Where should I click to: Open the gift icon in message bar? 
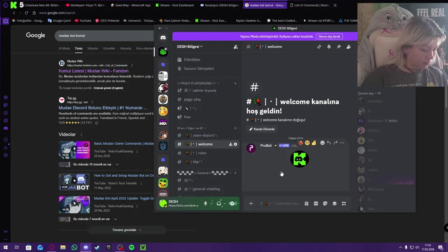(307, 203)
